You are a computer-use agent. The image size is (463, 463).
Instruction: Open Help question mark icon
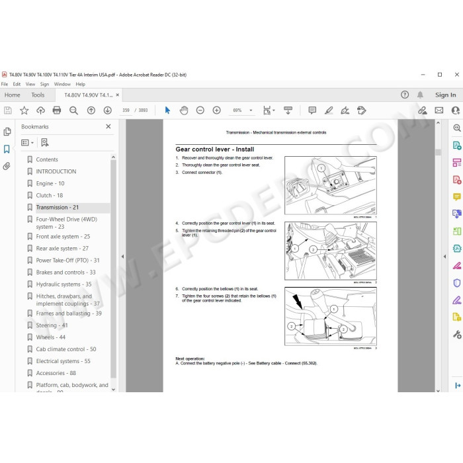(x=405, y=95)
